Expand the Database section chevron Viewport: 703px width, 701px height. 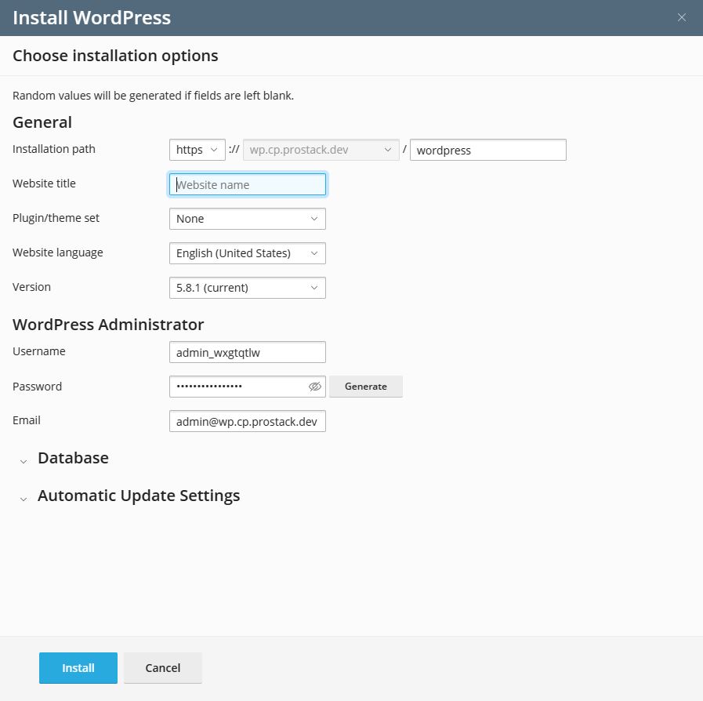click(24, 460)
